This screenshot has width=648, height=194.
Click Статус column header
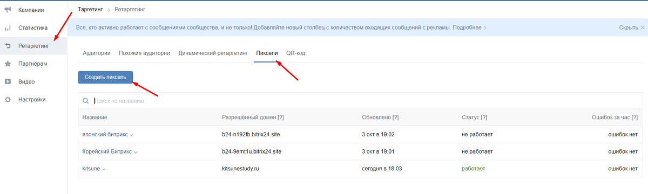(x=475, y=117)
